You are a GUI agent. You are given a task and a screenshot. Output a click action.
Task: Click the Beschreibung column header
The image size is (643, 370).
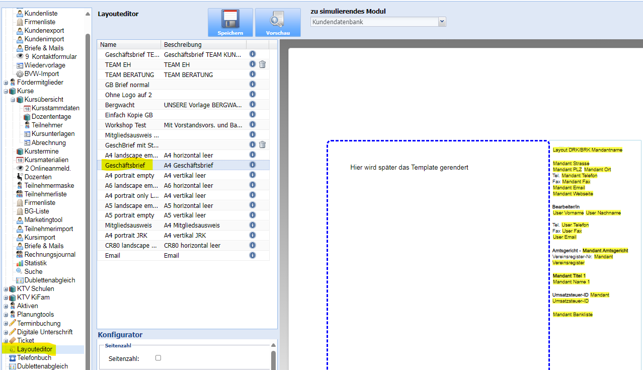(x=203, y=45)
